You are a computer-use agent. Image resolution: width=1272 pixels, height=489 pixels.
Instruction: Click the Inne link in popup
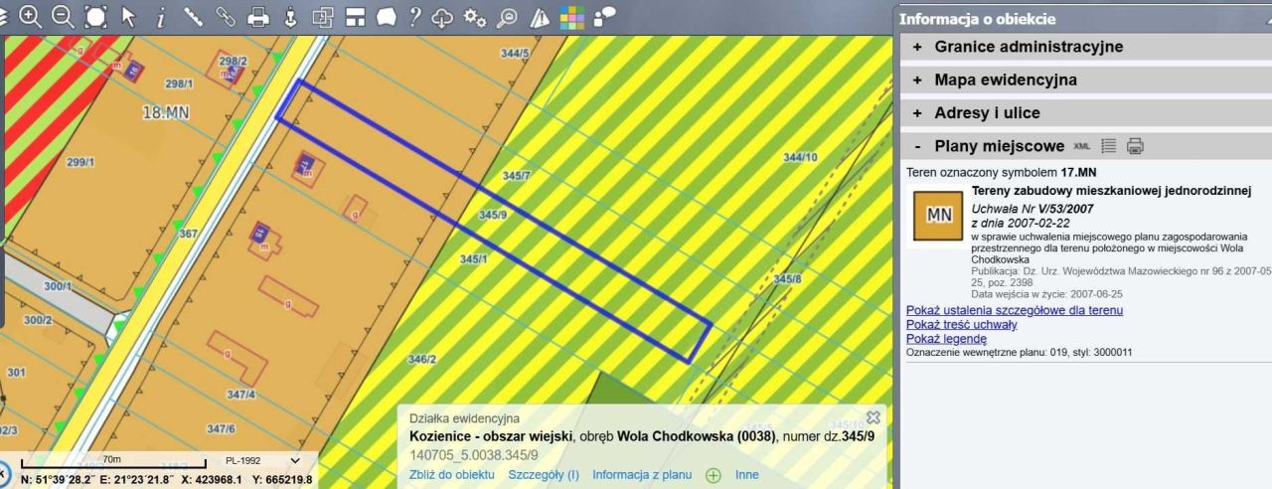click(x=747, y=475)
